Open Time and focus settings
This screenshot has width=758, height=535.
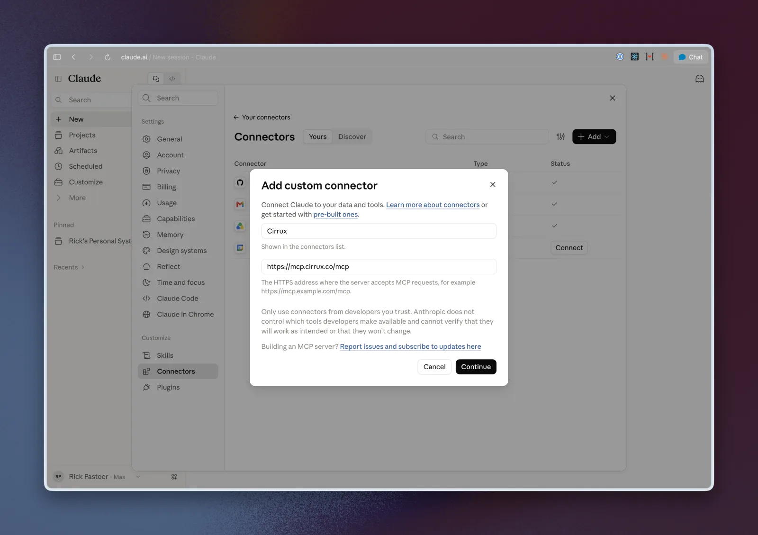[x=178, y=282]
